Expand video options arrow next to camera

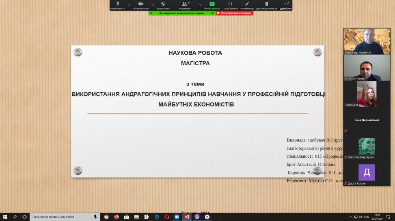coord(152,4)
